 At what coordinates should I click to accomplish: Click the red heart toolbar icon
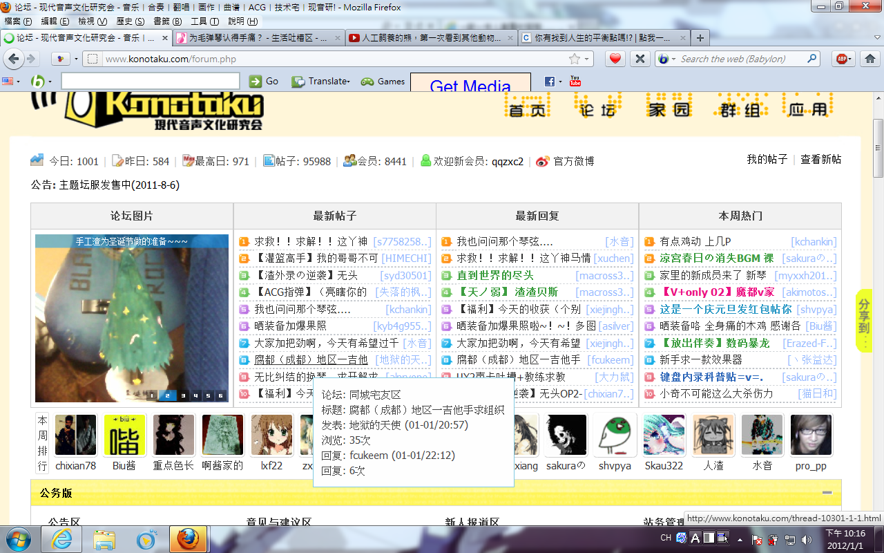615,59
